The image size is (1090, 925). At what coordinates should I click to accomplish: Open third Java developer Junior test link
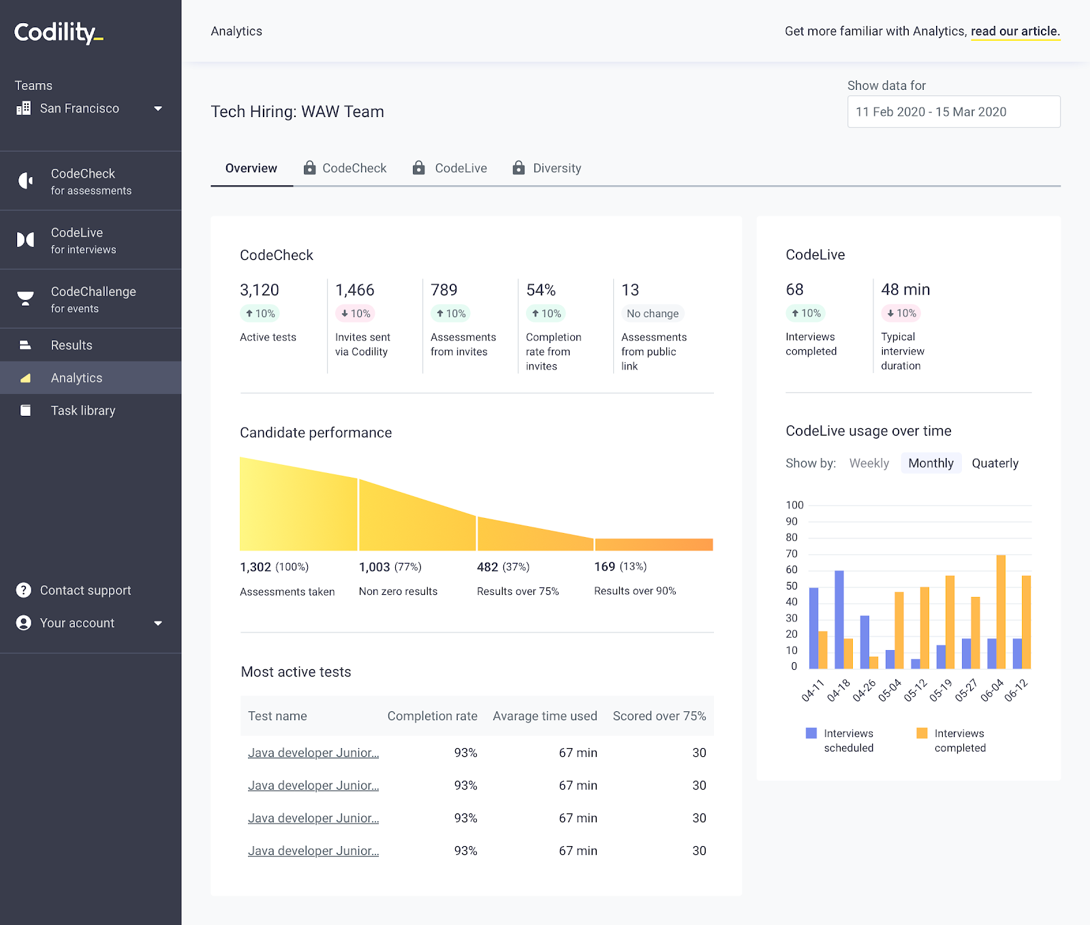point(313,818)
